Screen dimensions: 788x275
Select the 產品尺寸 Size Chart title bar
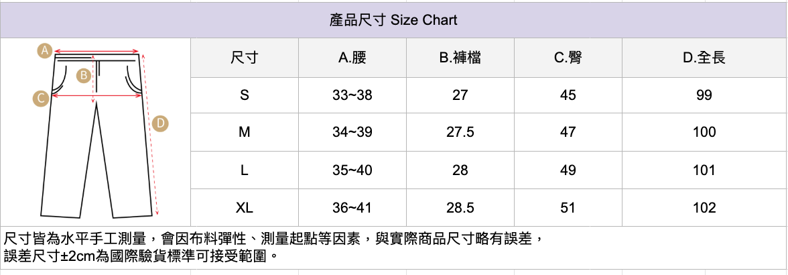pos(393,20)
